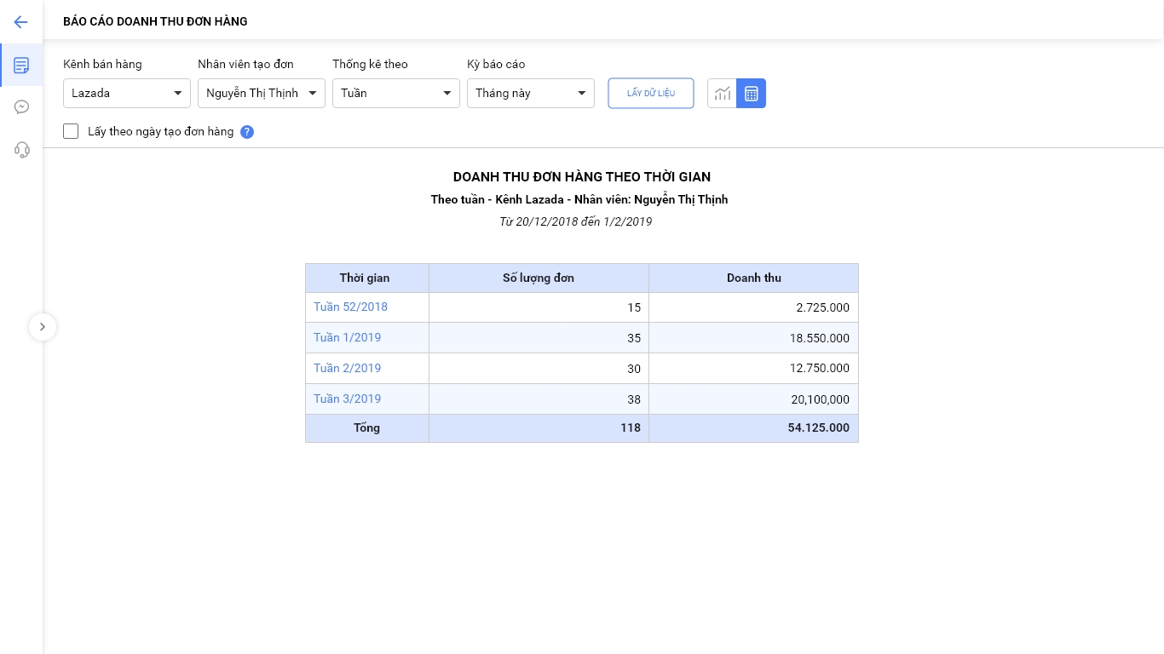Open the headset support icon
The image size is (1164, 654).
point(21,150)
